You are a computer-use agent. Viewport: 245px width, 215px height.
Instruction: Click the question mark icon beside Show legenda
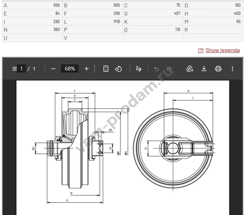tap(201, 51)
